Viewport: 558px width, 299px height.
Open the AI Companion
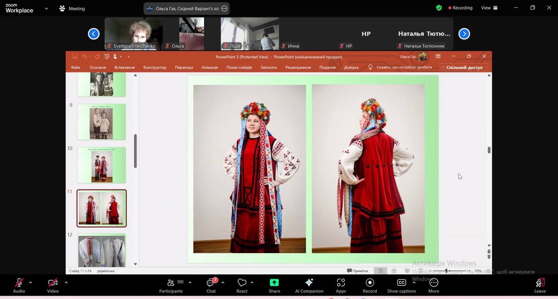[309, 285]
